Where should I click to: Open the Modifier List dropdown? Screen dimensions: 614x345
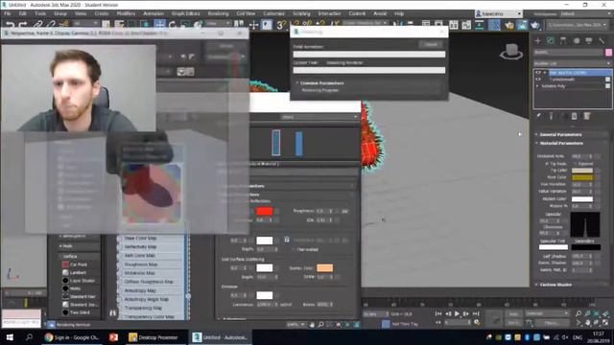[573, 63]
